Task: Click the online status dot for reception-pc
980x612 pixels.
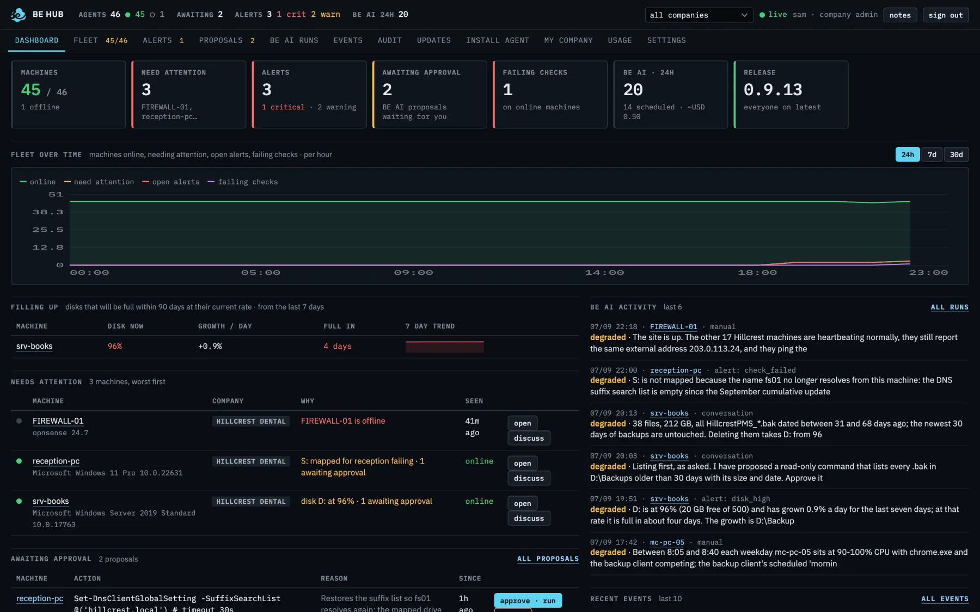Action: coord(19,461)
